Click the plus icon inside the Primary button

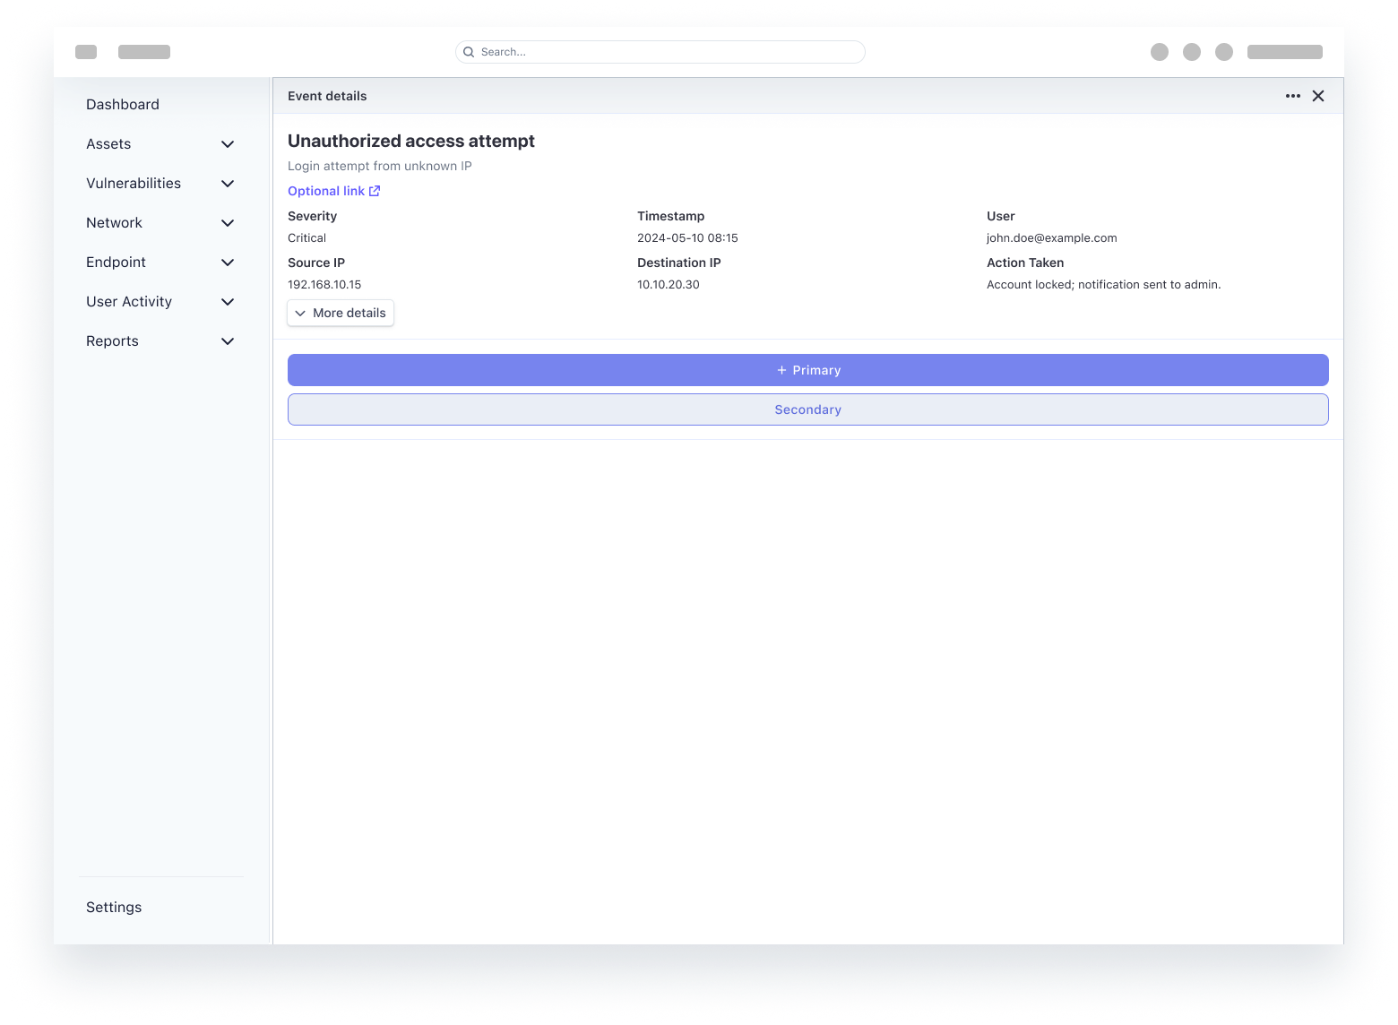(781, 369)
